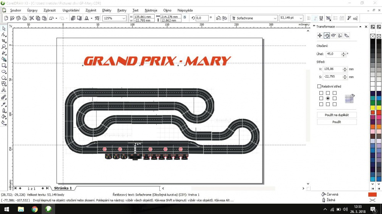Image resolution: width=382 pixels, height=214 pixels.
Task: Select the Text tool in toolbox
Action: click(x=4, y=90)
